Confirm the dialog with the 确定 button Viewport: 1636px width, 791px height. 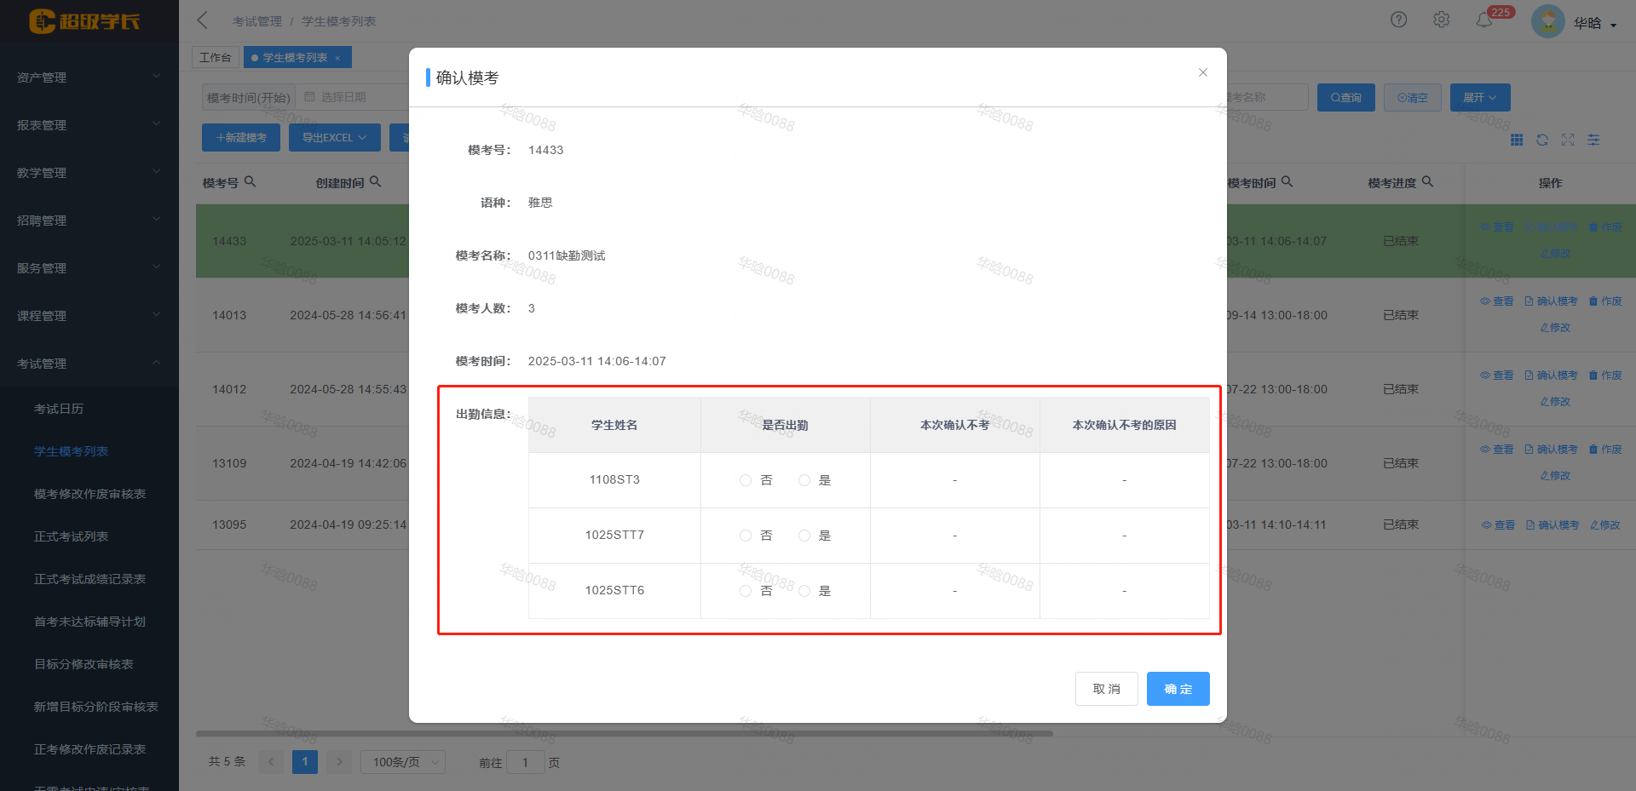click(1178, 689)
